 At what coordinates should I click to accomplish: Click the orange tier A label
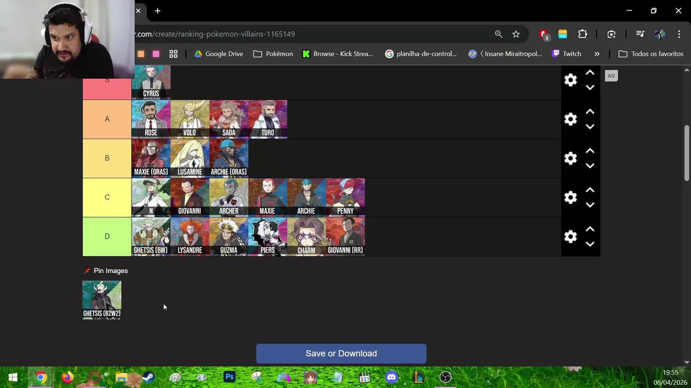point(107,119)
